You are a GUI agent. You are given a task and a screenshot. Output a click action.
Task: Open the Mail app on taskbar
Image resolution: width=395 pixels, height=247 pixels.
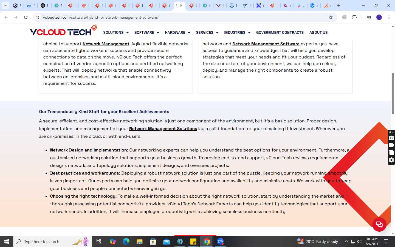point(167,242)
